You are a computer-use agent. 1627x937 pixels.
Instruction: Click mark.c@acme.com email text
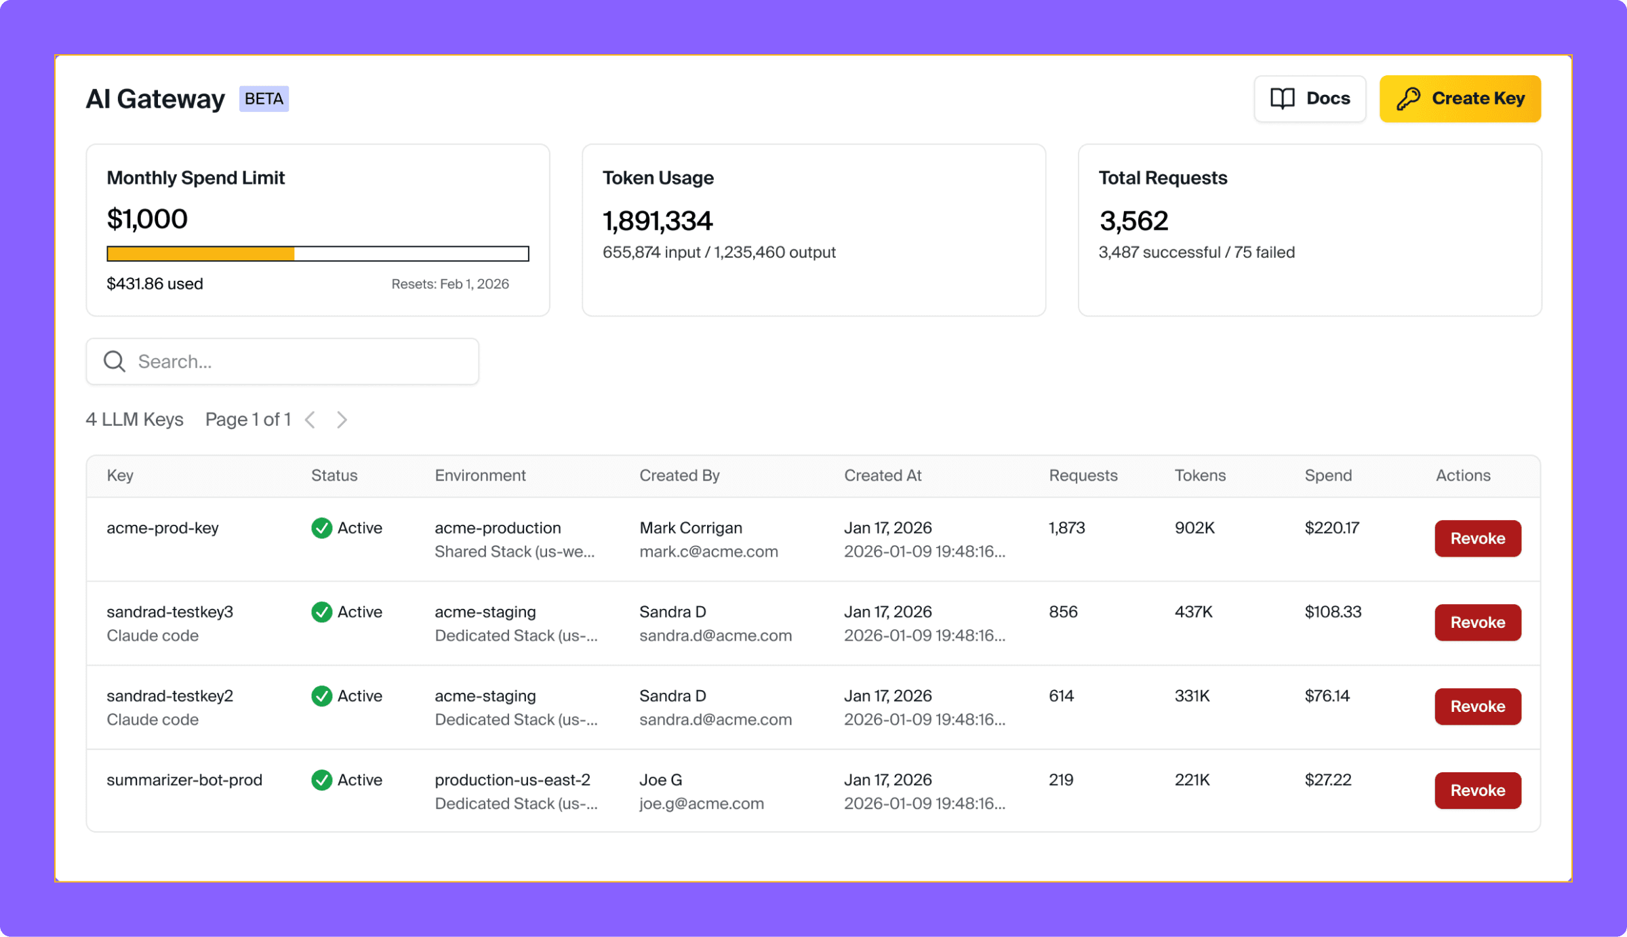pyautogui.click(x=708, y=552)
